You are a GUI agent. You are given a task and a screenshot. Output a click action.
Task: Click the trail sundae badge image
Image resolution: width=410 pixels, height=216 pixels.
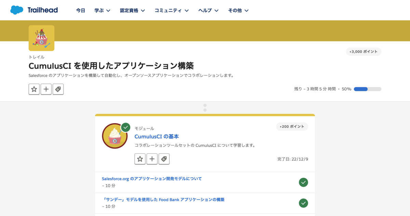(41, 38)
